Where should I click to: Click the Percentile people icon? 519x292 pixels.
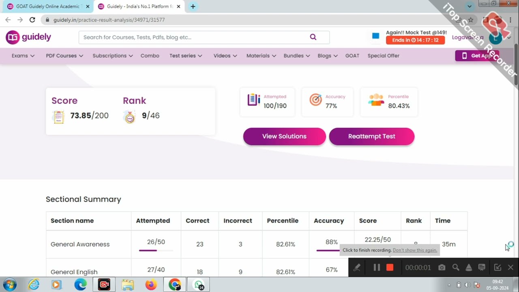click(x=376, y=100)
